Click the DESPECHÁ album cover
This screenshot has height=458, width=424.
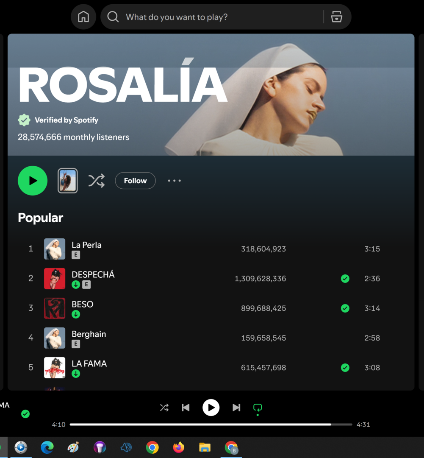[x=55, y=279]
